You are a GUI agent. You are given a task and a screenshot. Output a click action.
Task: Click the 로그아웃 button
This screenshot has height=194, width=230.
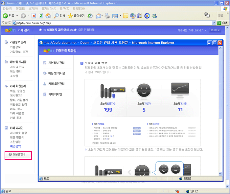tap(215, 30)
